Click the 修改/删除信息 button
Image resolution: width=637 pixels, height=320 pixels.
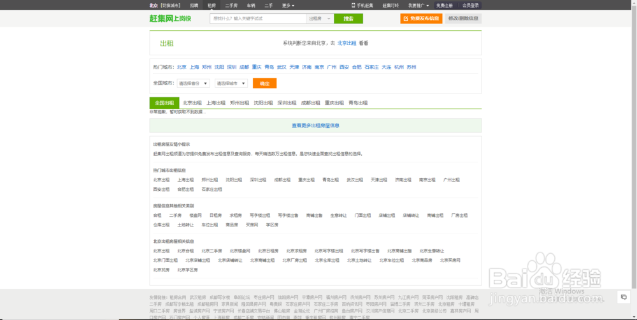tap(463, 18)
